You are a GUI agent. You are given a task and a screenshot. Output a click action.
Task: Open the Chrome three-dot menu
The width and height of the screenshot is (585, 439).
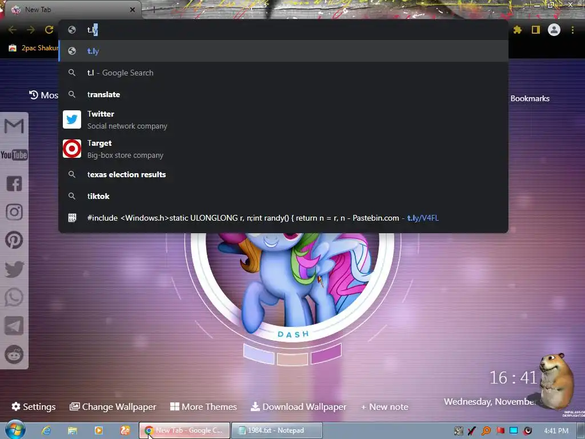point(572,30)
